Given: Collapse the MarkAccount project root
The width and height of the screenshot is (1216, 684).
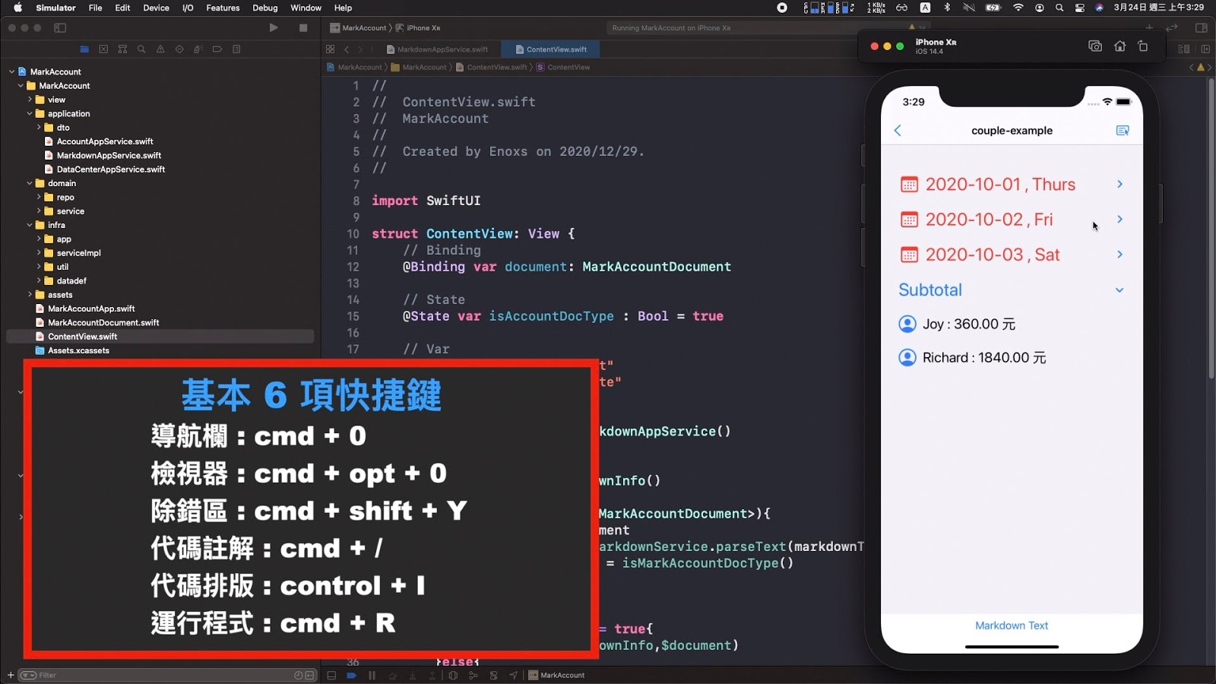Looking at the screenshot, I should tap(11, 72).
